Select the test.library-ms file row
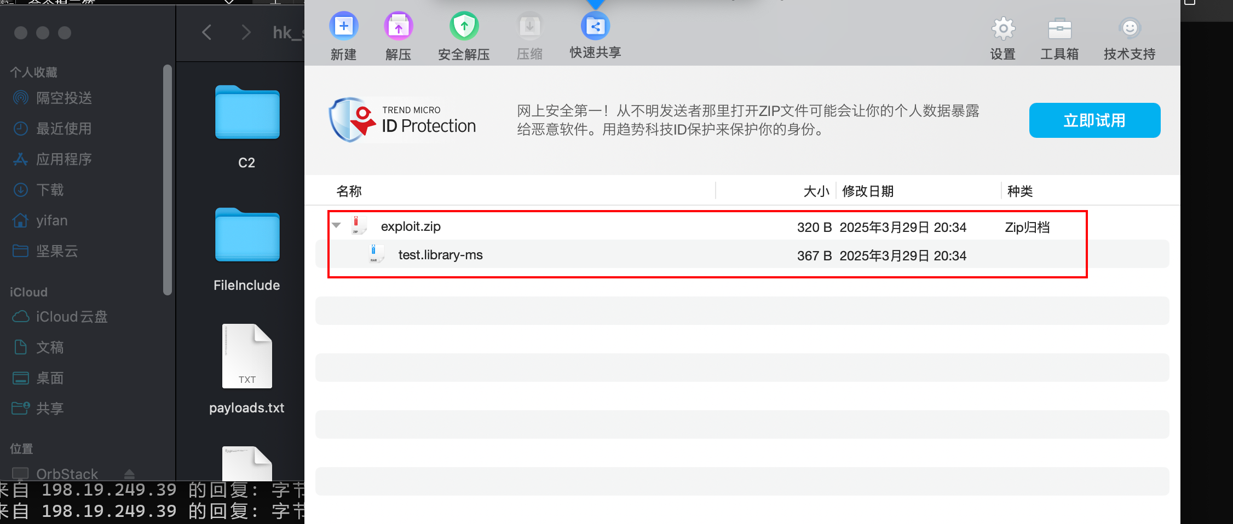Image resolution: width=1233 pixels, height=524 pixels. (x=742, y=255)
